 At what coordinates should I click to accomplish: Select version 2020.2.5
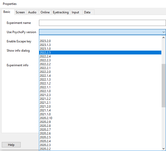click(100, 137)
